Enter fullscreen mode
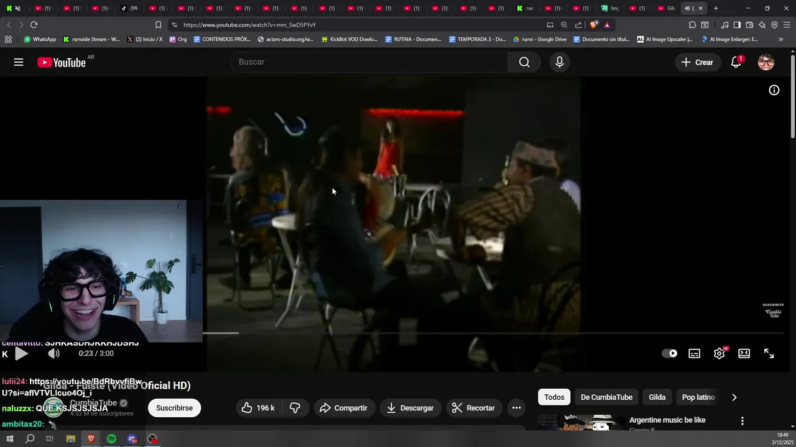The image size is (796, 447). tap(769, 353)
